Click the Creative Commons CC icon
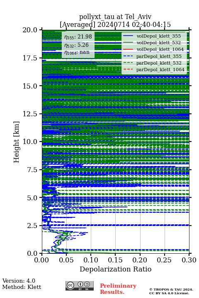The image size is (199, 298). (x=70, y=285)
